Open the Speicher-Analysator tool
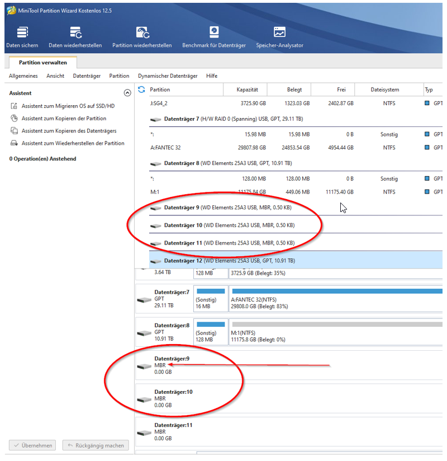This screenshot has height=461, width=447. (279, 37)
